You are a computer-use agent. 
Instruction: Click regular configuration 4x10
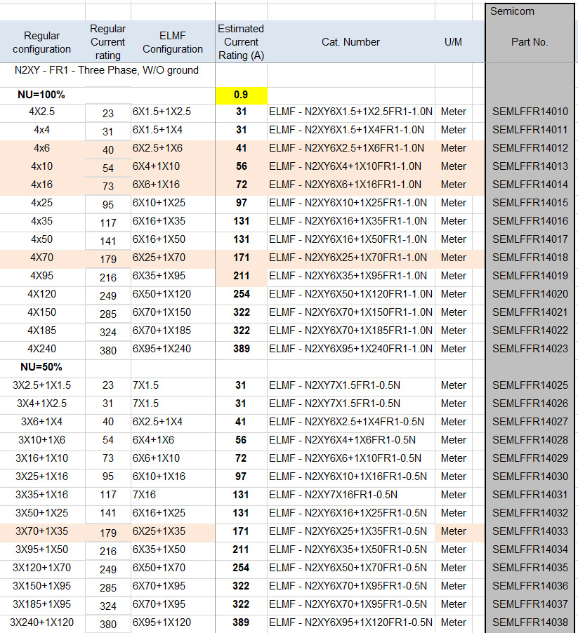pyautogui.click(x=42, y=166)
